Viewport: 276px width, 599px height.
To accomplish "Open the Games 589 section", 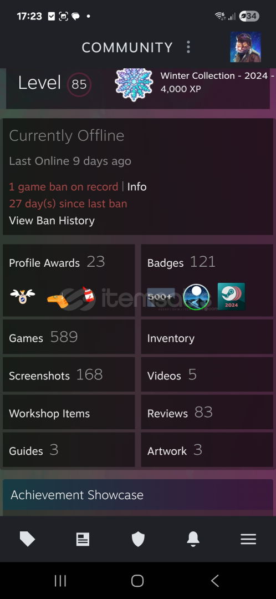I will (69, 337).
